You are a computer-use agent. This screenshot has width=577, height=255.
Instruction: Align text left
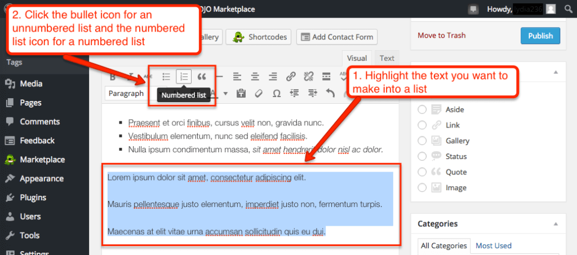coord(237,77)
